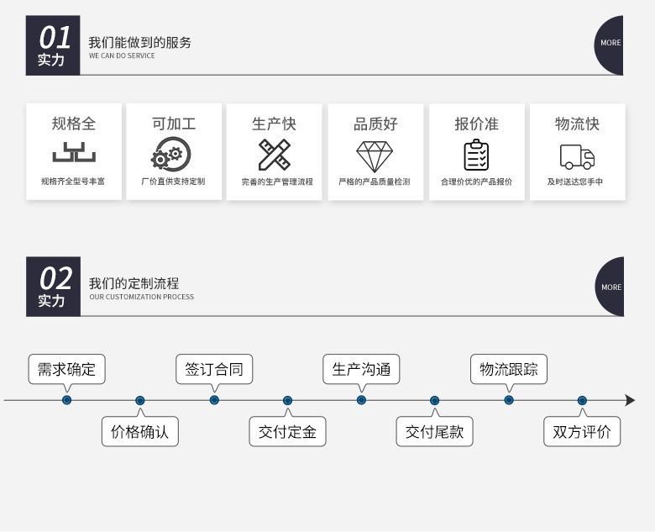
Task: Click the timeline arrowhead at the end
Action: [630, 400]
